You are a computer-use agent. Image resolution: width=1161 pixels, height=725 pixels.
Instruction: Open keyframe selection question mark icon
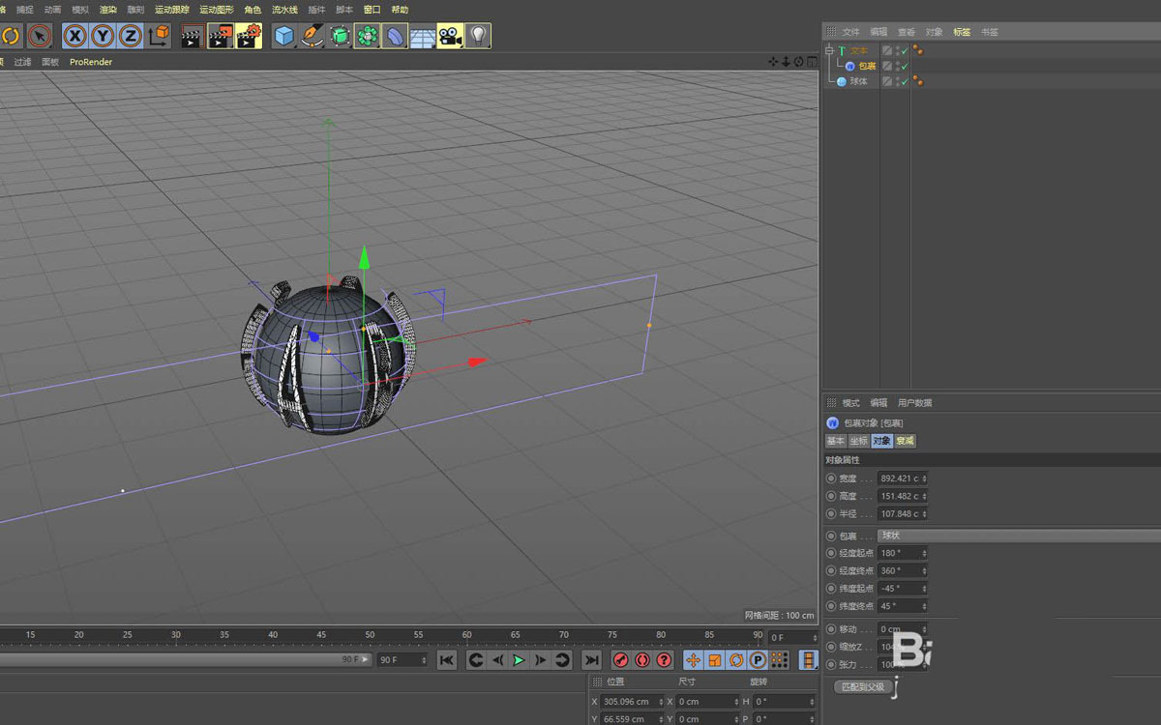[664, 660]
